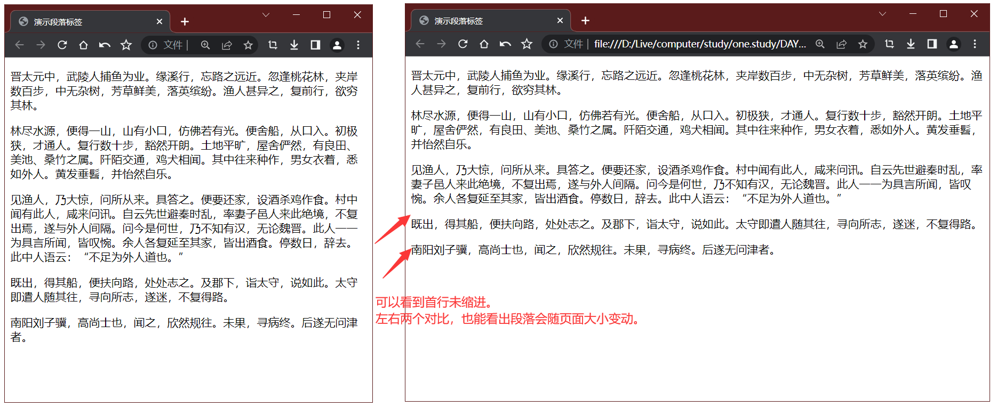Close the 演示段落标签 tab in right window
997x407 pixels.
pos(560,21)
